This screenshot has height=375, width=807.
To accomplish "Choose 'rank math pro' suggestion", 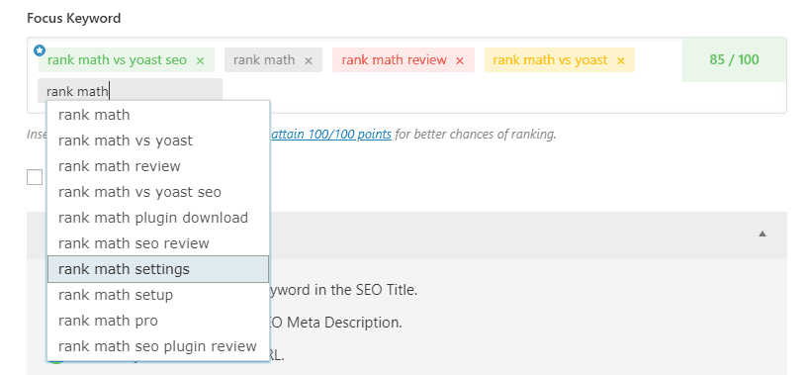I will pyautogui.click(x=158, y=321).
